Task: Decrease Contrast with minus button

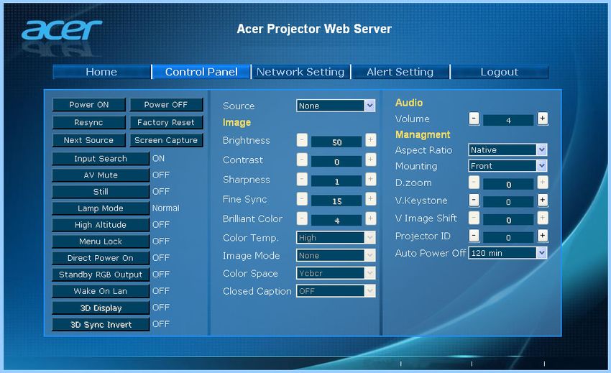Action: pyautogui.click(x=302, y=160)
